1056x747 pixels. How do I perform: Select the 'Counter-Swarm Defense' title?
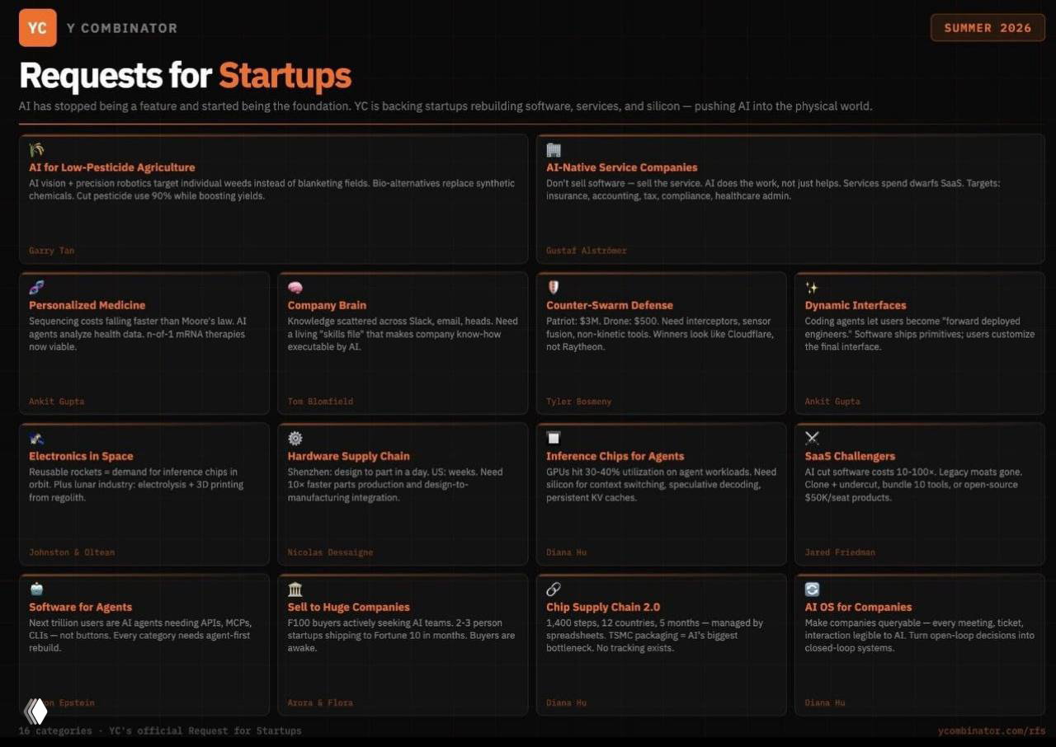610,305
